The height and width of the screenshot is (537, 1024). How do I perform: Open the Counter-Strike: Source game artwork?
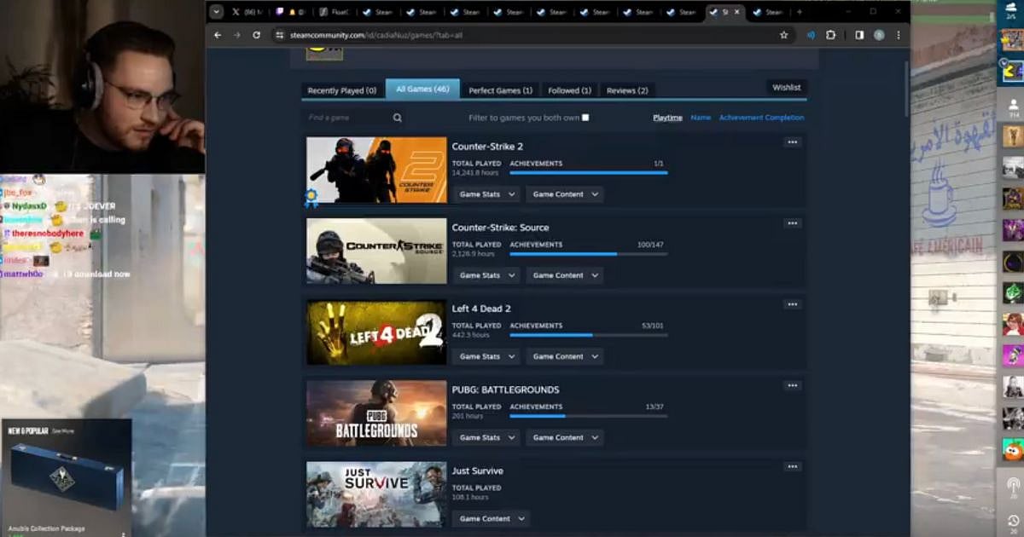coord(376,251)
